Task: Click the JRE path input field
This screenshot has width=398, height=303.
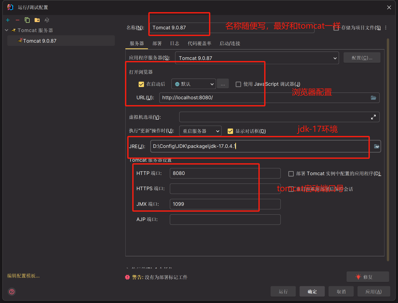Action: [266, 146]
